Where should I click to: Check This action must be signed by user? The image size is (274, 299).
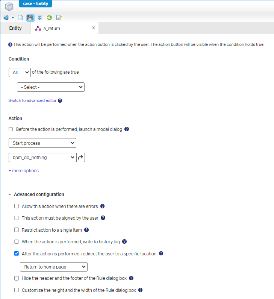tap(17, 218)
